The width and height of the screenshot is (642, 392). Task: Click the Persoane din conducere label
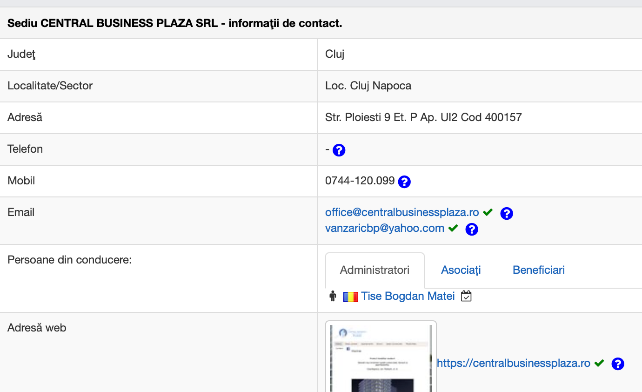(x=70, y=260)
